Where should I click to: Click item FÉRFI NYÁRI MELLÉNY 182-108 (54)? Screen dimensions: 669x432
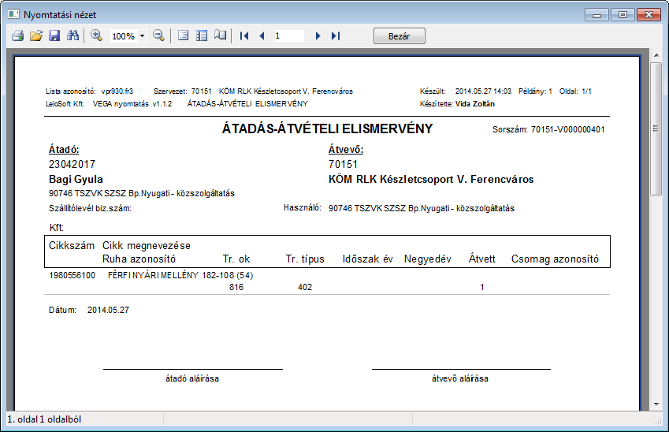[x=180, y=275]
